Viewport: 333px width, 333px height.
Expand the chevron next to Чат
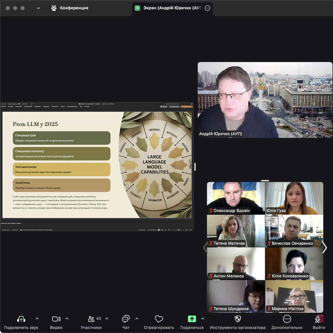(x=137, y=319)
